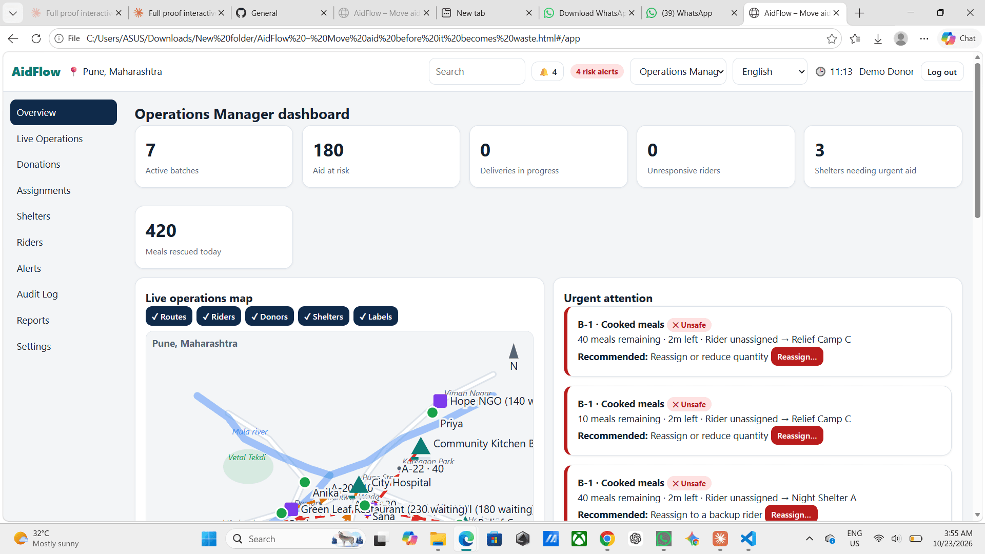The height and width of the screenshot is (554, 985).
Task: Open the browser favorites list icon
Action: (855, 38)
